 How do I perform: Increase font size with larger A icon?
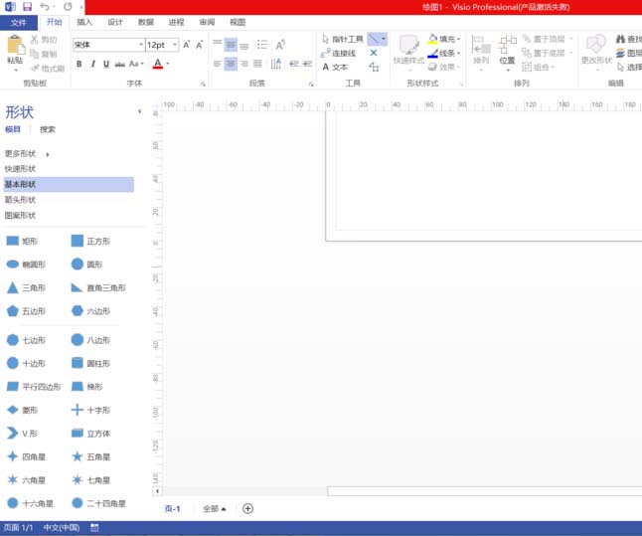[186, 45]
